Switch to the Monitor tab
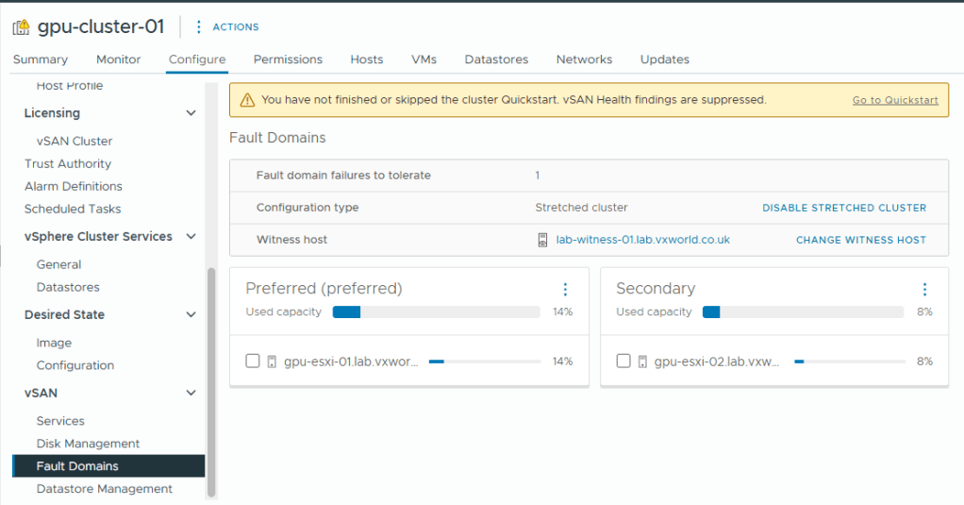This screenshot has width=964, height=505. tap(118, 59)
